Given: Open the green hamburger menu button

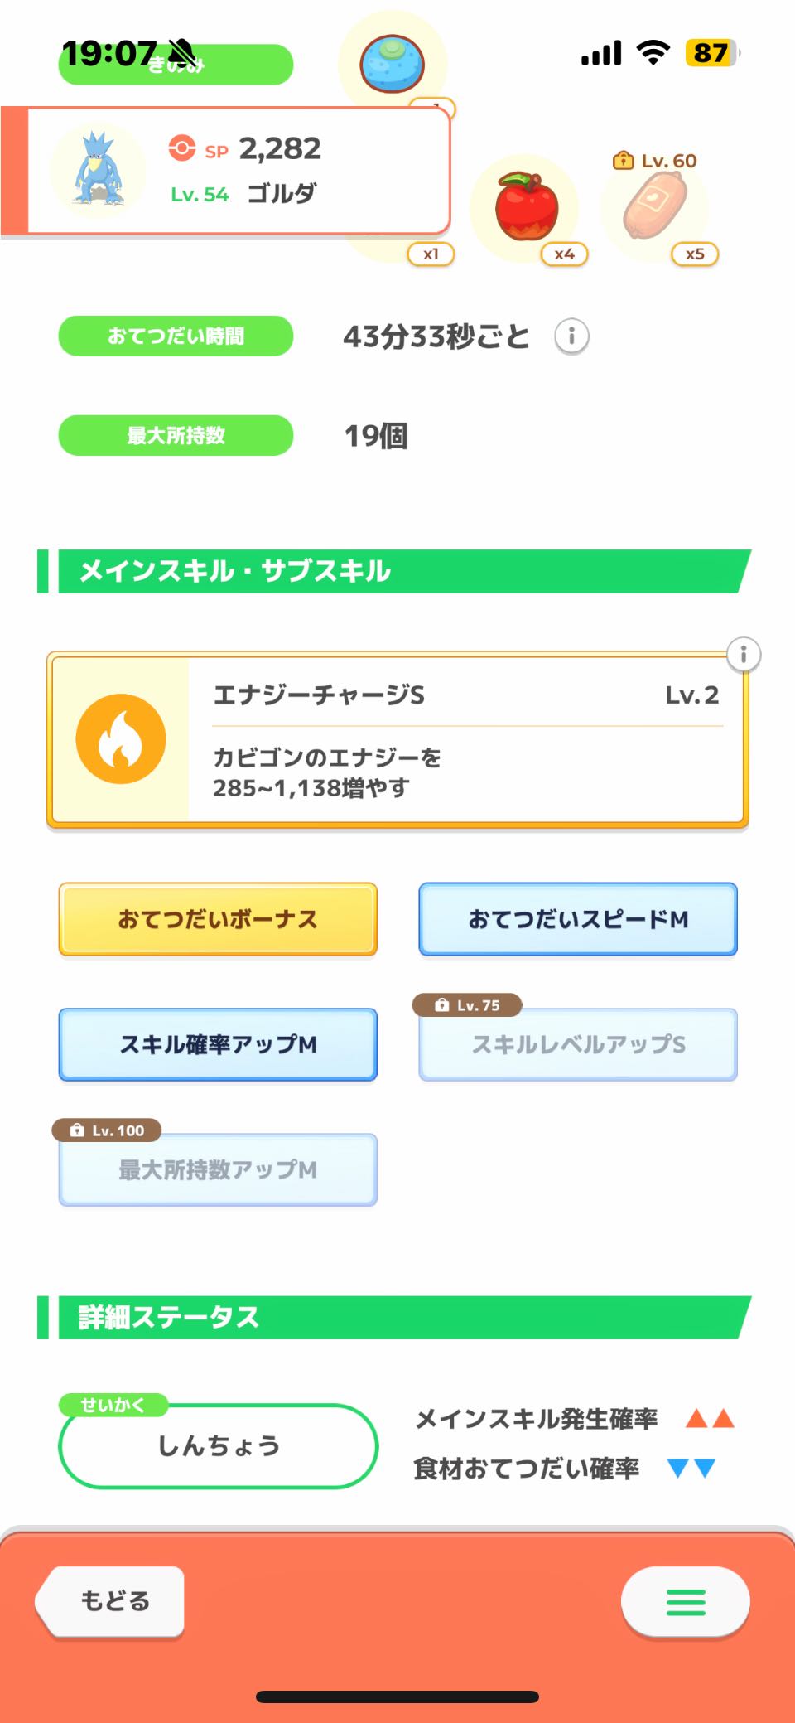Looking at the screenshot, I should click(x=685, y=1602).
